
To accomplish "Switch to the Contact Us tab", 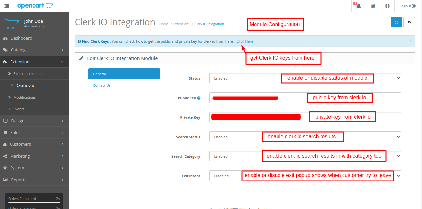I will point(101,85).
